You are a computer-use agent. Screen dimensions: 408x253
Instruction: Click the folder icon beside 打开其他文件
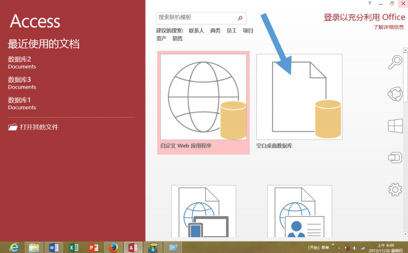[13, 127]
